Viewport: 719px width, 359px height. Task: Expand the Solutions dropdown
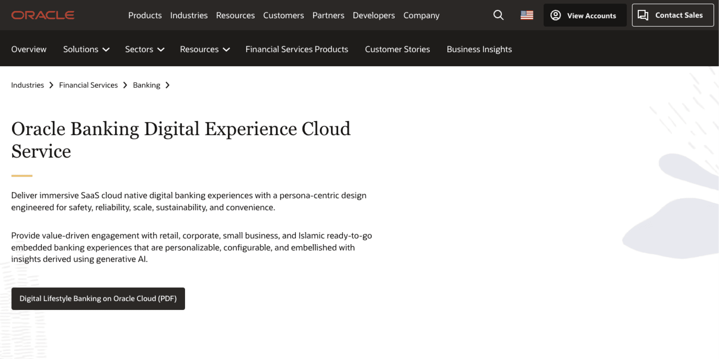pyautogui.click(x=86, y=49)
